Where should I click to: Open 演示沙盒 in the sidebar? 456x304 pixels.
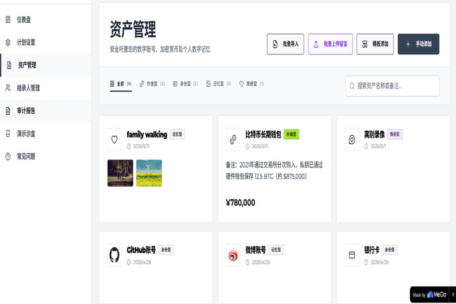point(45,134)
